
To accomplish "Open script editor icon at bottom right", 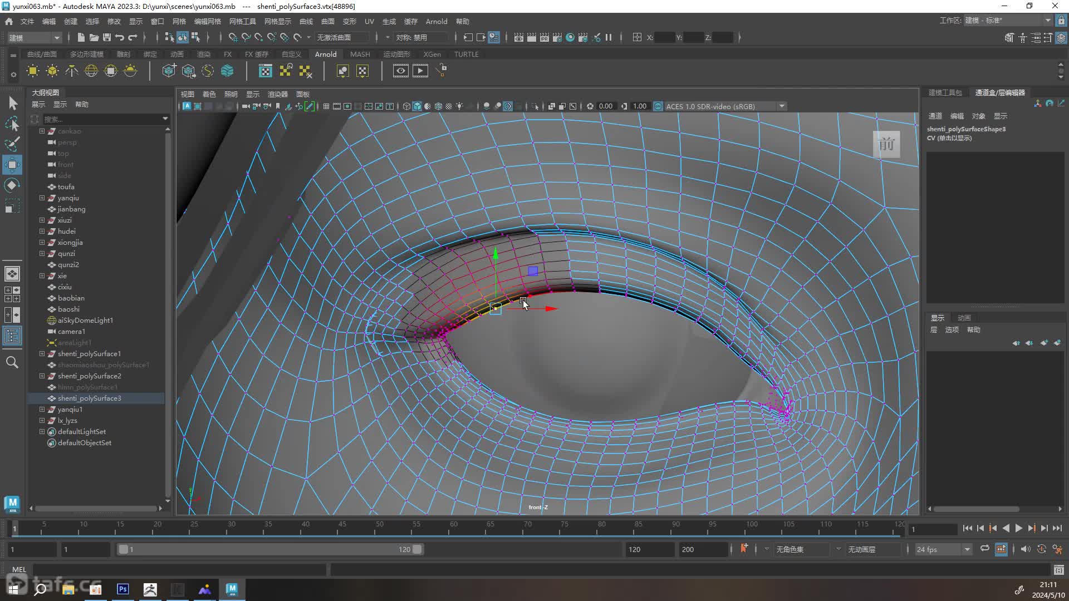I will point(1058,570).
